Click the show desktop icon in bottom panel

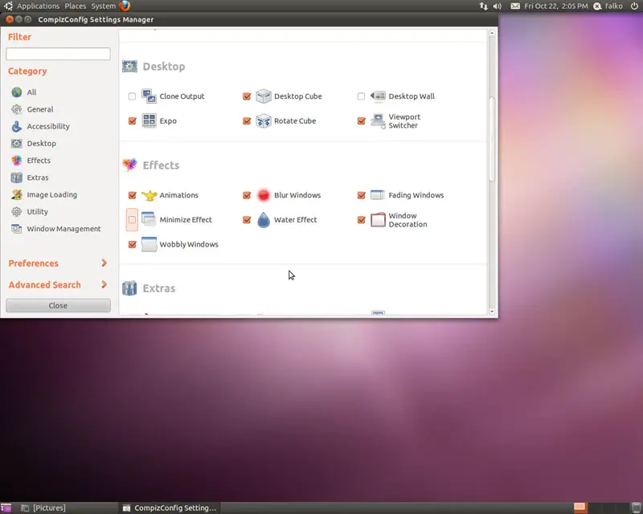tap(6, 508)
